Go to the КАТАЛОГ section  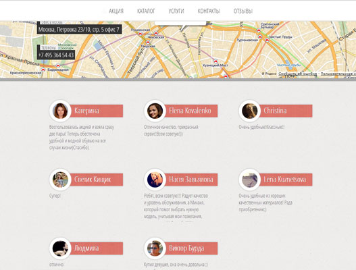tap(146, 11)
